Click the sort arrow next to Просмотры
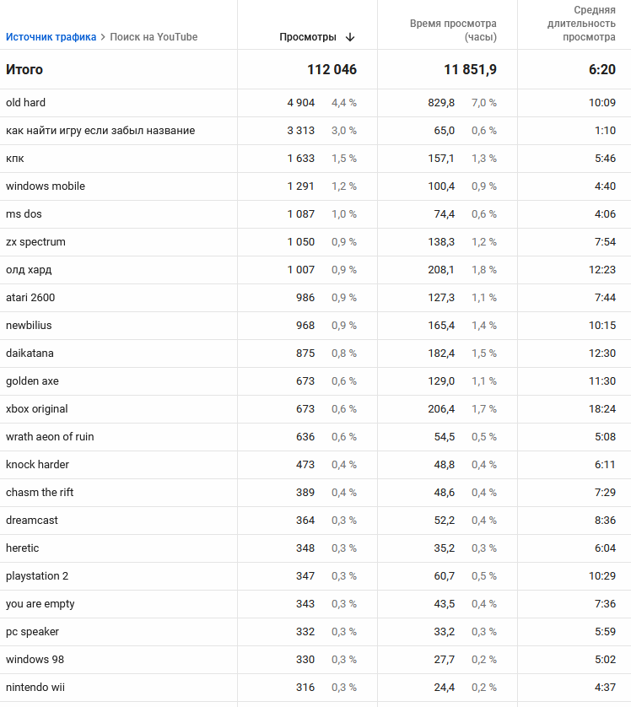 click(350, 37)
